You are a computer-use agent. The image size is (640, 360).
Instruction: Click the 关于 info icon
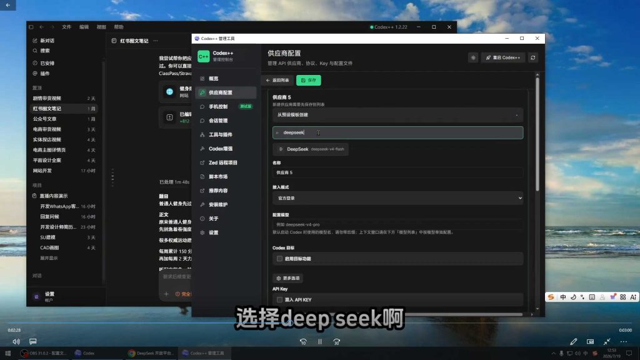202,218
